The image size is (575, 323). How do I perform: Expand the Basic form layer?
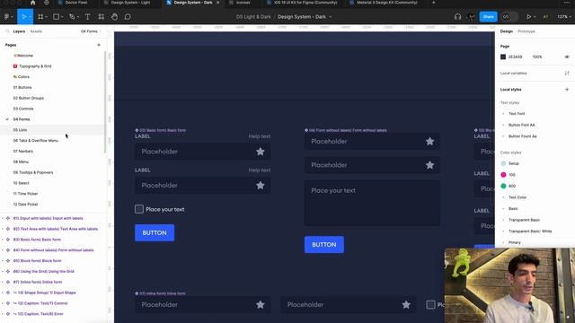[3, 240]
